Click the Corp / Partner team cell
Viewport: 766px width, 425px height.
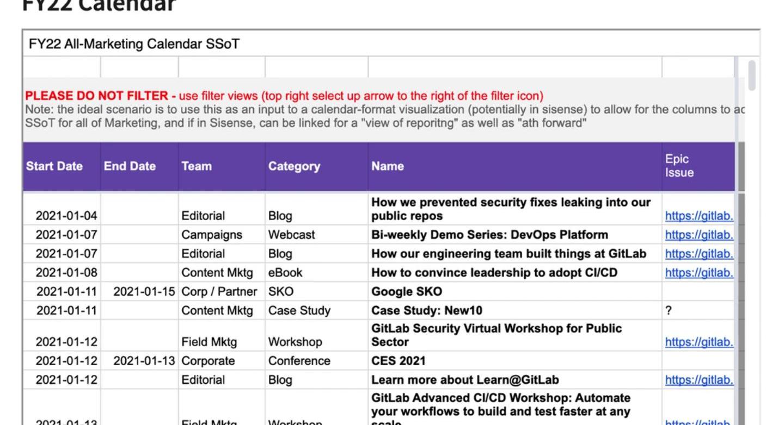pyautogui.click(x=219, y=292)
